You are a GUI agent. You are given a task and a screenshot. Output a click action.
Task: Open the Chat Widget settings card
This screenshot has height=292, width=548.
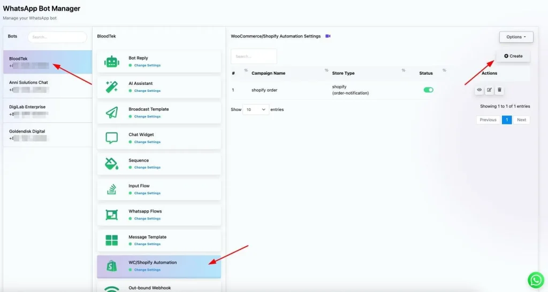tap(159, 138)
